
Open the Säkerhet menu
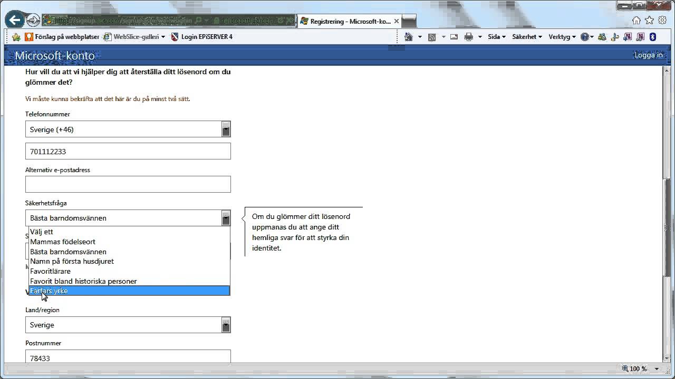point(527,37)
